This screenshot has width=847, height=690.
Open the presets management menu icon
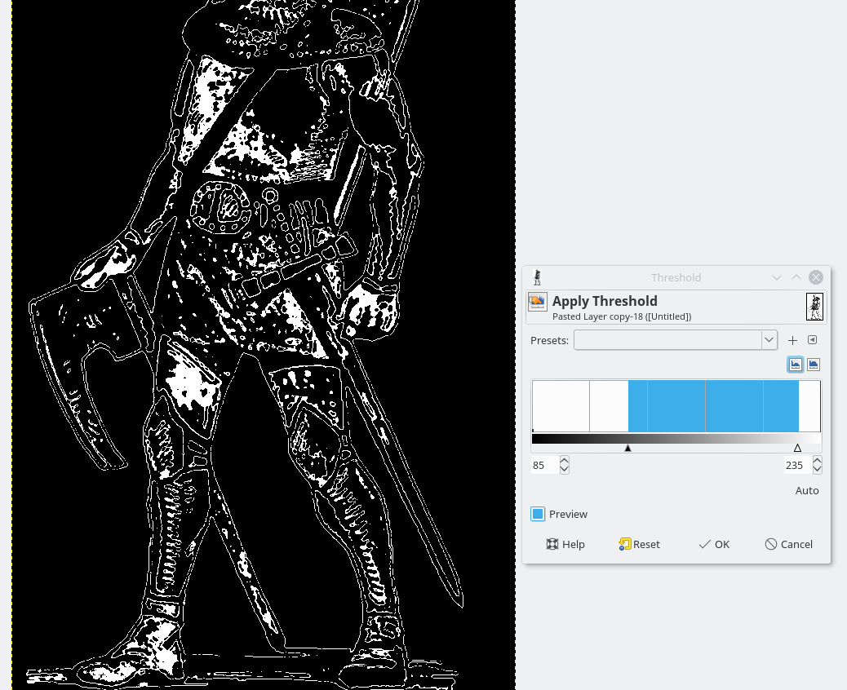pos(813,339)
